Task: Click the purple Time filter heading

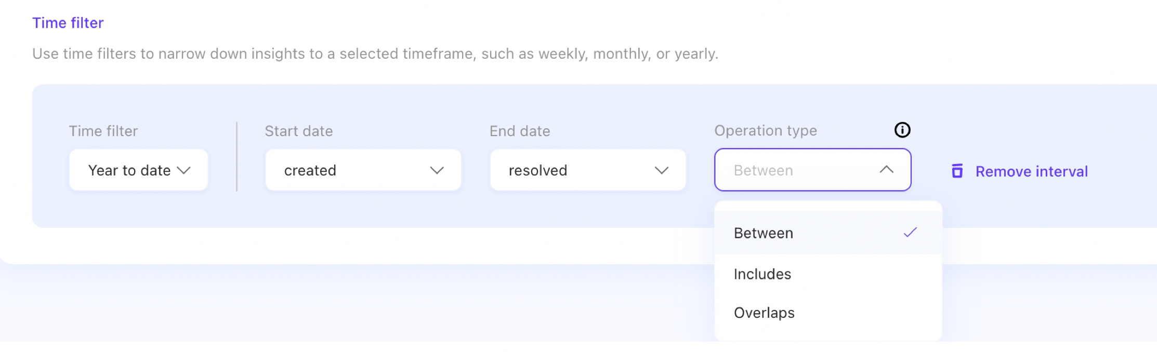Action: click(68, 23)
